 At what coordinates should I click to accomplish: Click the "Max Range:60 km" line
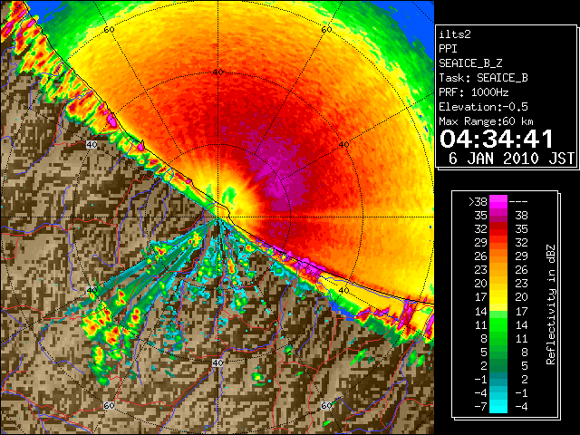coord(486,121)
